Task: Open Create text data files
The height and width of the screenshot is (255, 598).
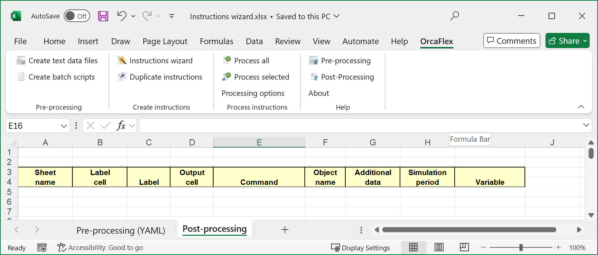Action: 63,60
